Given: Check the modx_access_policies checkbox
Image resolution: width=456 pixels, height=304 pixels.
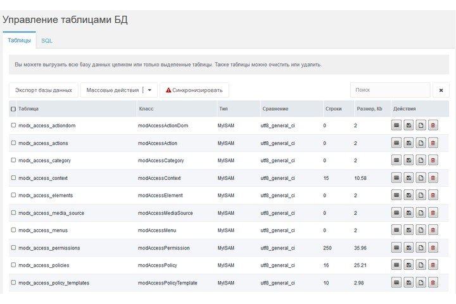Looking at the screenshot, I should [13, 265].
